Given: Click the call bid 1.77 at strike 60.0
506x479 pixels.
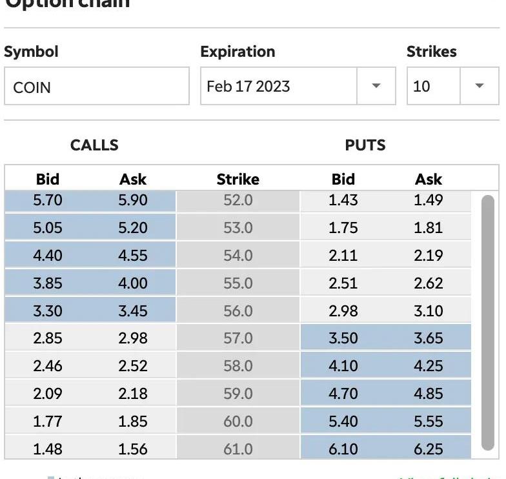Looking at the screenshot, I should 48,422.
